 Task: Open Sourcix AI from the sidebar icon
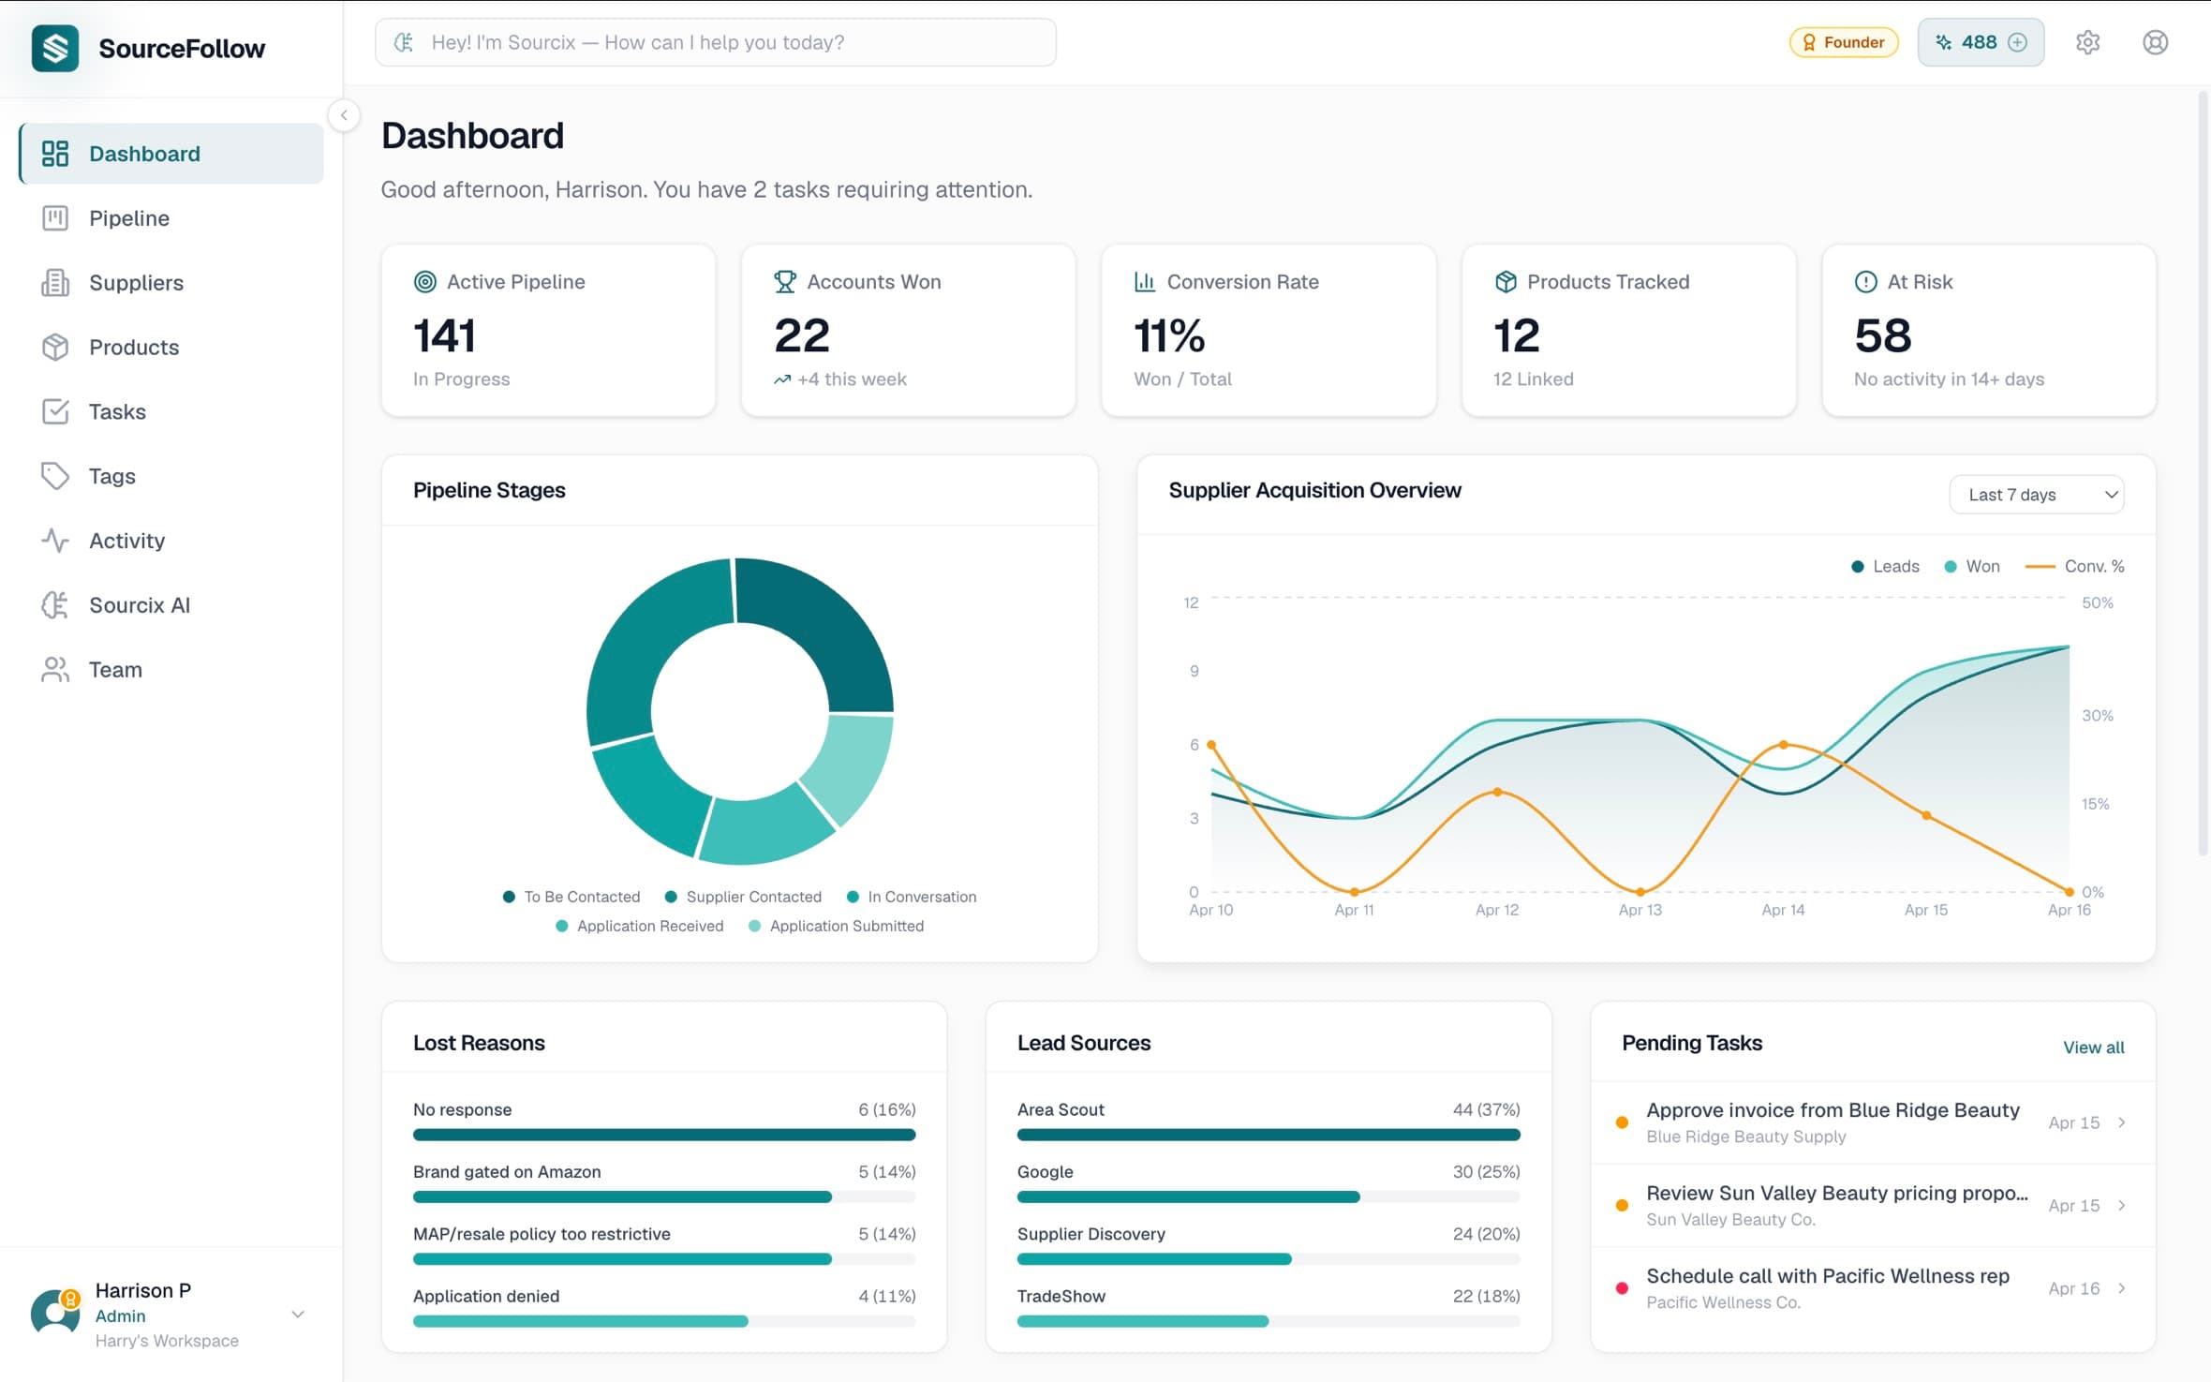(x=55, y=604)
